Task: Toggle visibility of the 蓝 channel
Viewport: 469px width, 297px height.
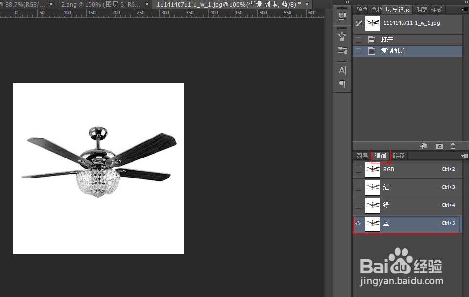Action: (x=358, y=223)
